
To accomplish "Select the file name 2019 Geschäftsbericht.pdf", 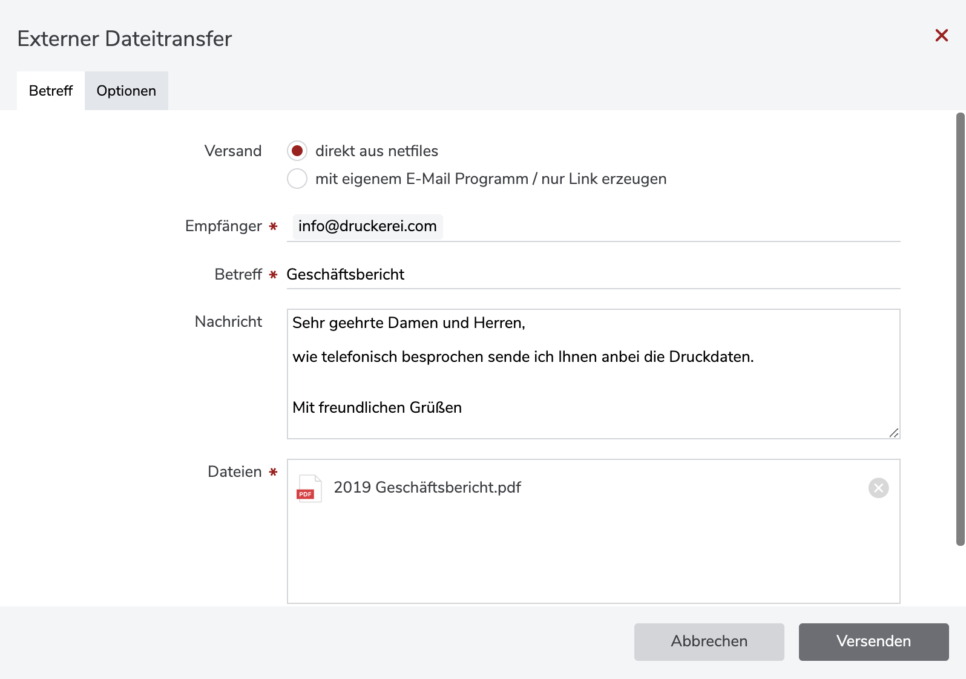I will 427,488.
